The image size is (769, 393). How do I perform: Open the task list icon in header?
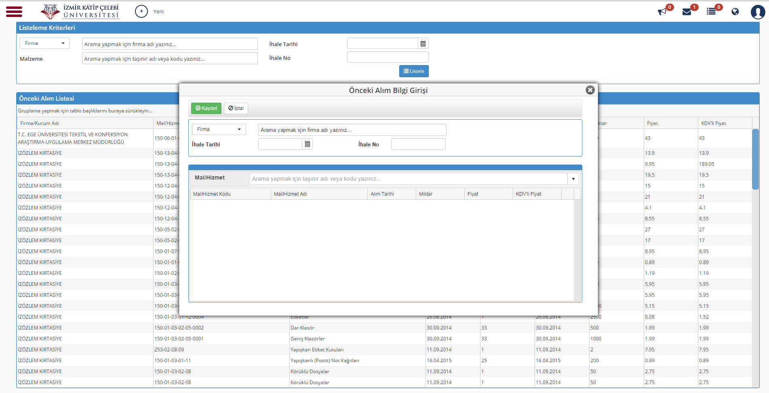coord(711,11)
